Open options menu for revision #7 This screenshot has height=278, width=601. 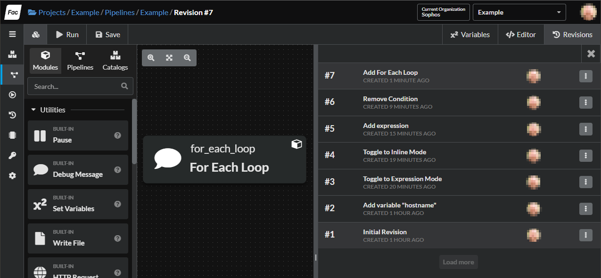click(585, 76)
